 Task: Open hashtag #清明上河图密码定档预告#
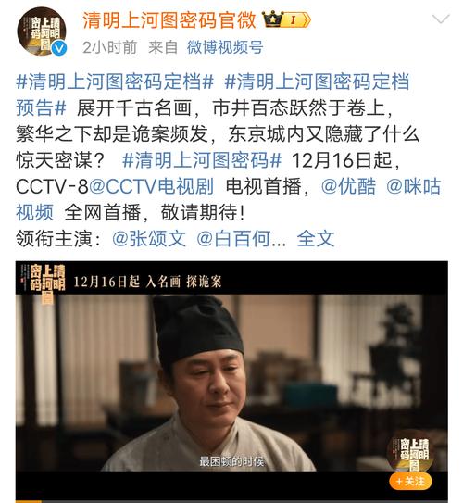(x=213, y=94)
